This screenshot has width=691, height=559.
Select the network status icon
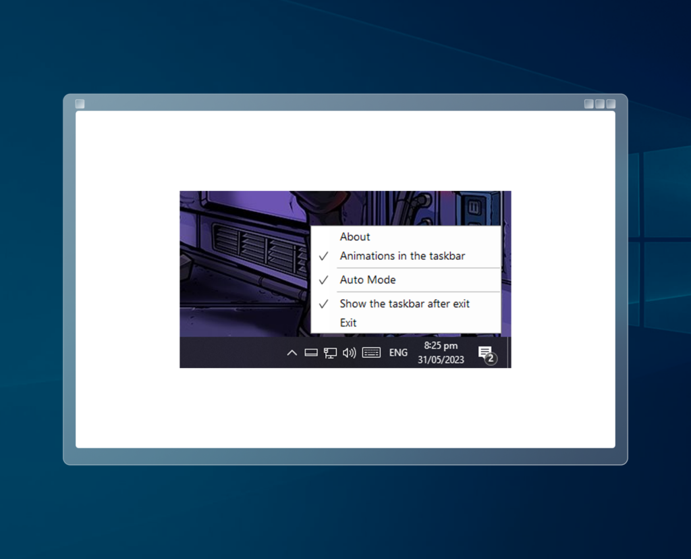coord(329,352)
